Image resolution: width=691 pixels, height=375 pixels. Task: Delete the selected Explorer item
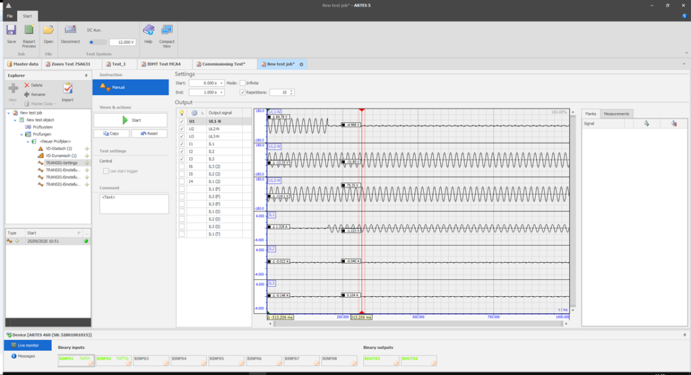tap(34, 86)
